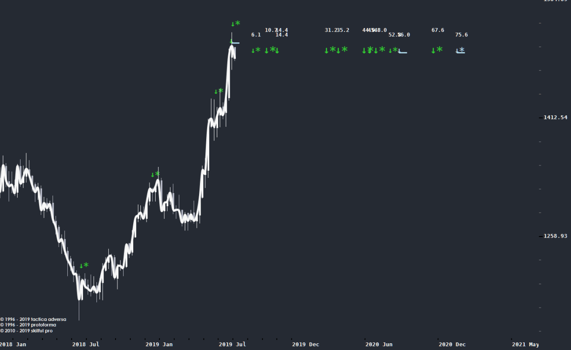This screenshot has width=571, height=350.
Task: Click the light blue bracket marker below 56.0
Action: 403,51
